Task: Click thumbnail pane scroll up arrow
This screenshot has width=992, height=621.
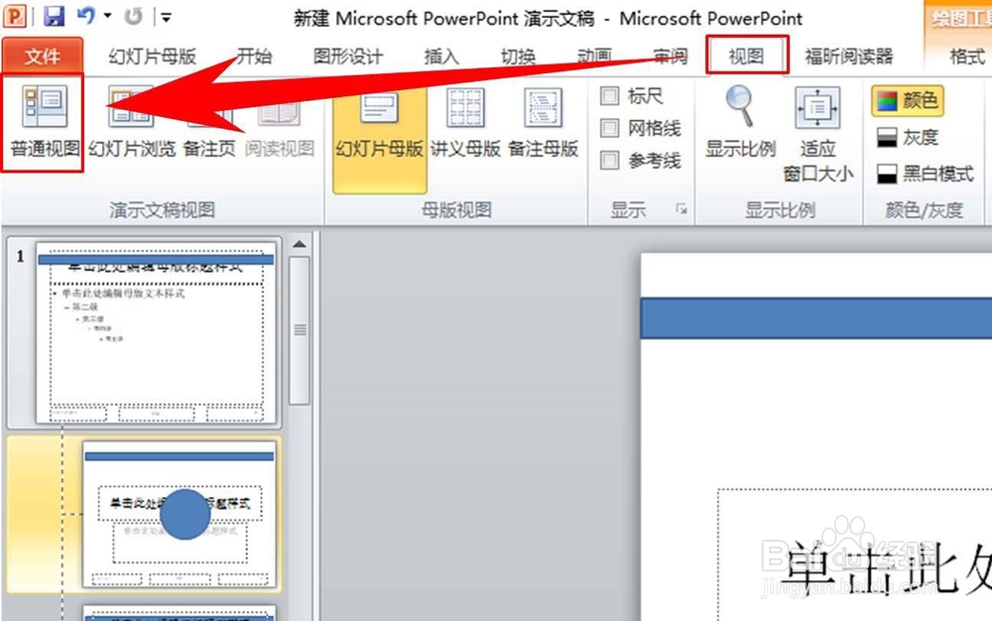Action: pyautogui.click(x=300, y=244)
